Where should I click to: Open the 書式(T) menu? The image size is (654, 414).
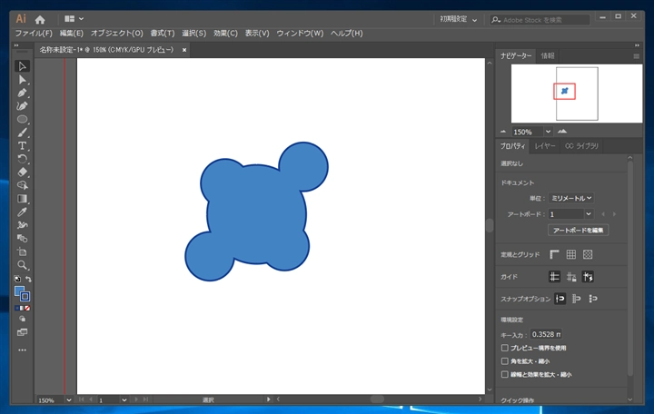[x=163, y=33]
